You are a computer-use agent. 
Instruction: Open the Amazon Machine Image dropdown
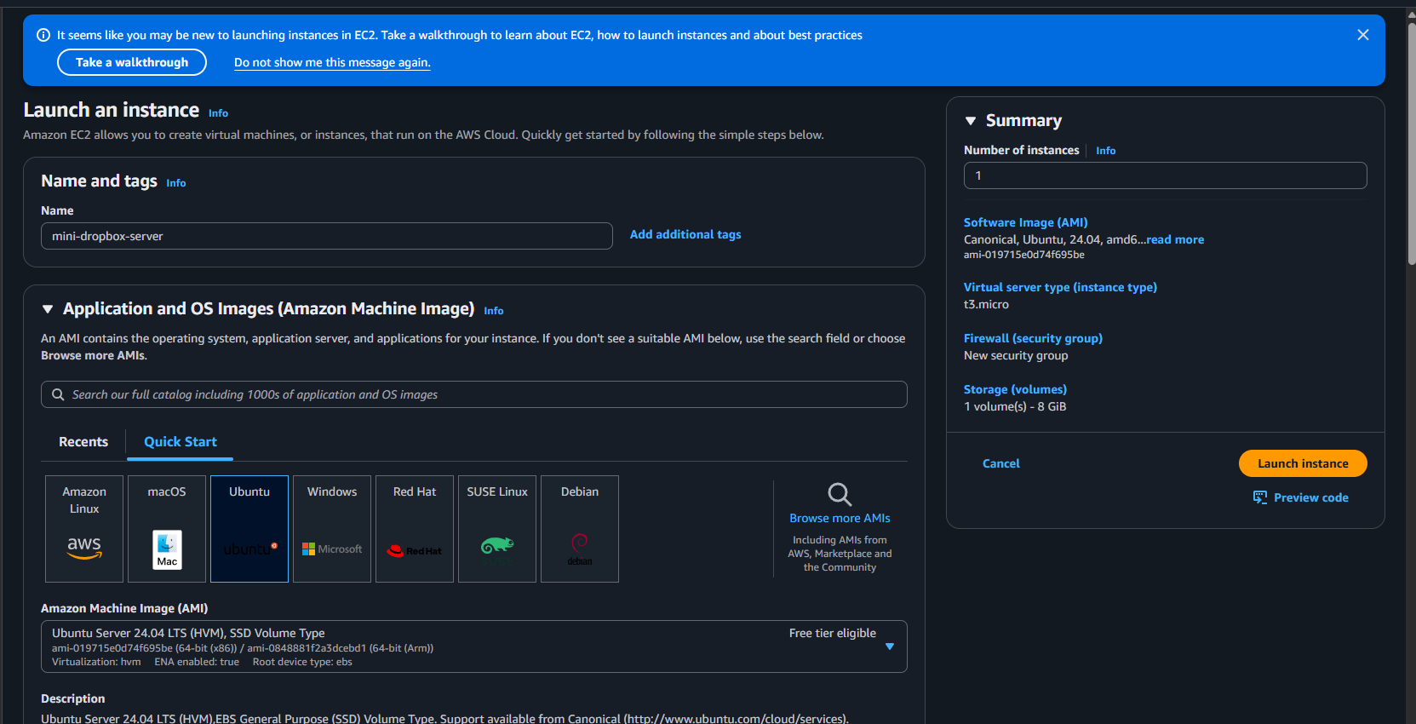click(x=890, y=646)
